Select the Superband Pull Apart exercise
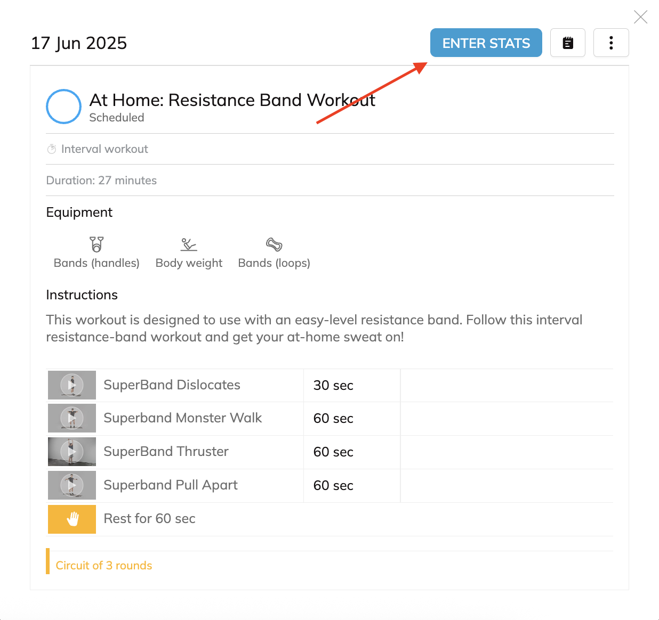This screenshot has height=620, width=659. (171, 485)
